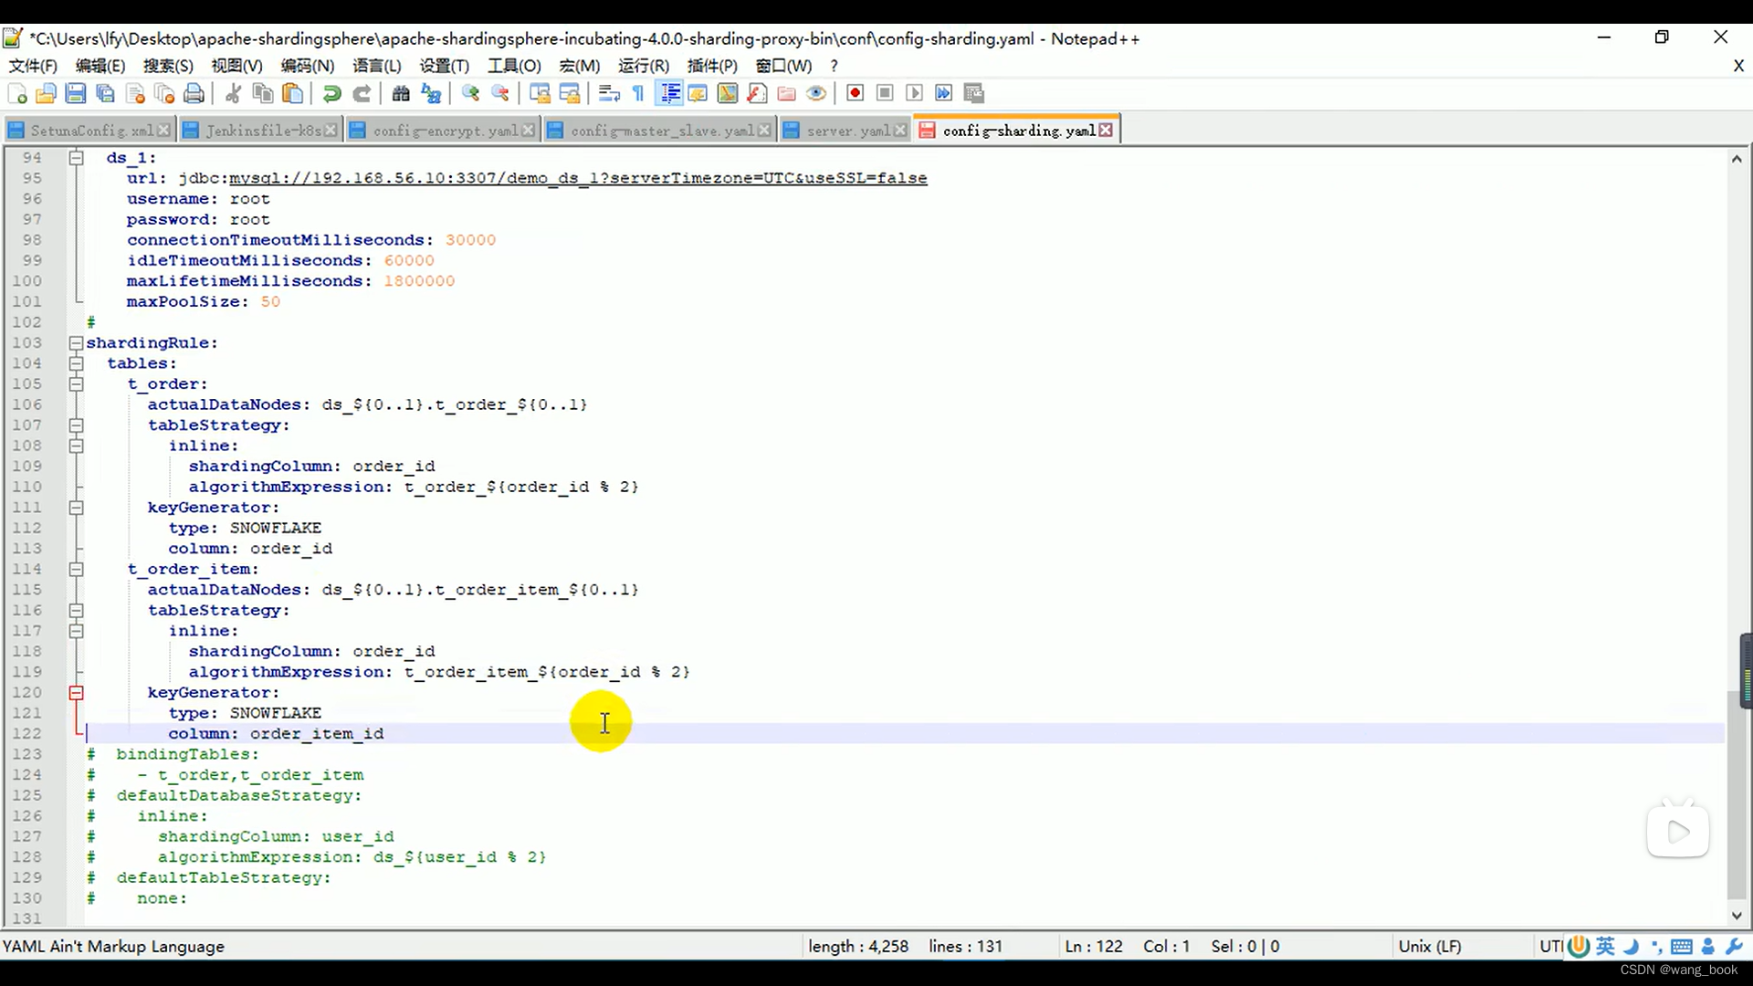This screenshot has width=1753, height=986.
Task: Save the current file
Action: 76,93
